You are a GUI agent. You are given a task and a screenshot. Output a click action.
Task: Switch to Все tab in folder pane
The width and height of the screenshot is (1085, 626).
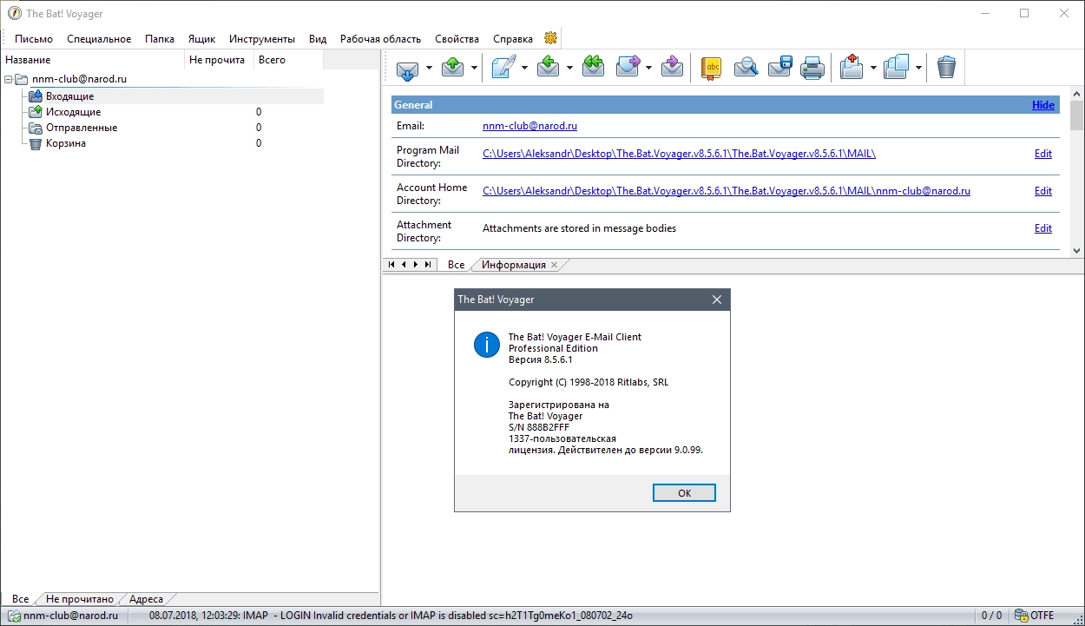tap(20, 599)
